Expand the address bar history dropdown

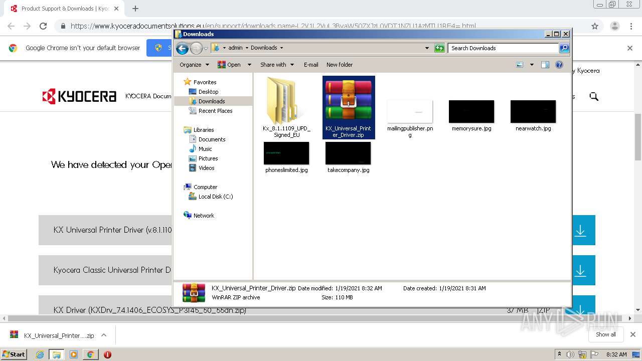(427, 48)
